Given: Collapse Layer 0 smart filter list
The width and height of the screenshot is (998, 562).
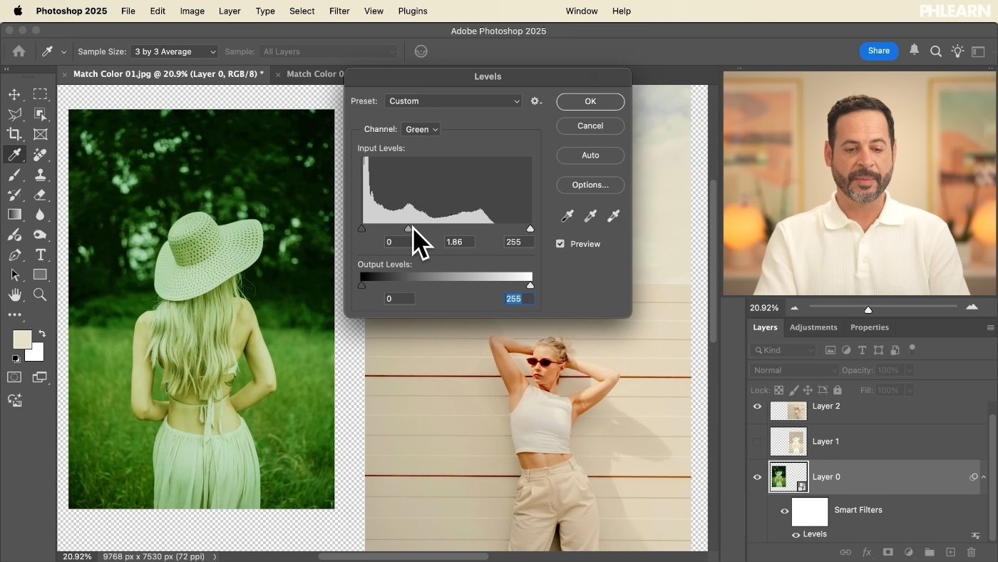Looking at the screenshot, I should coord(984,477).
